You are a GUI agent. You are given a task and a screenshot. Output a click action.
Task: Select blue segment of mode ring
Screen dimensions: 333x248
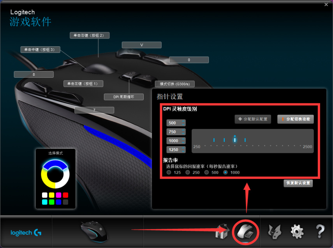point(55,163)
